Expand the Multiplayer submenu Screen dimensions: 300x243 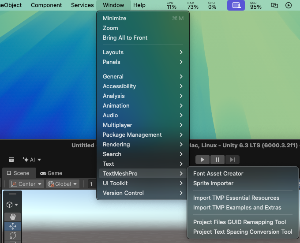pos(143,125)
